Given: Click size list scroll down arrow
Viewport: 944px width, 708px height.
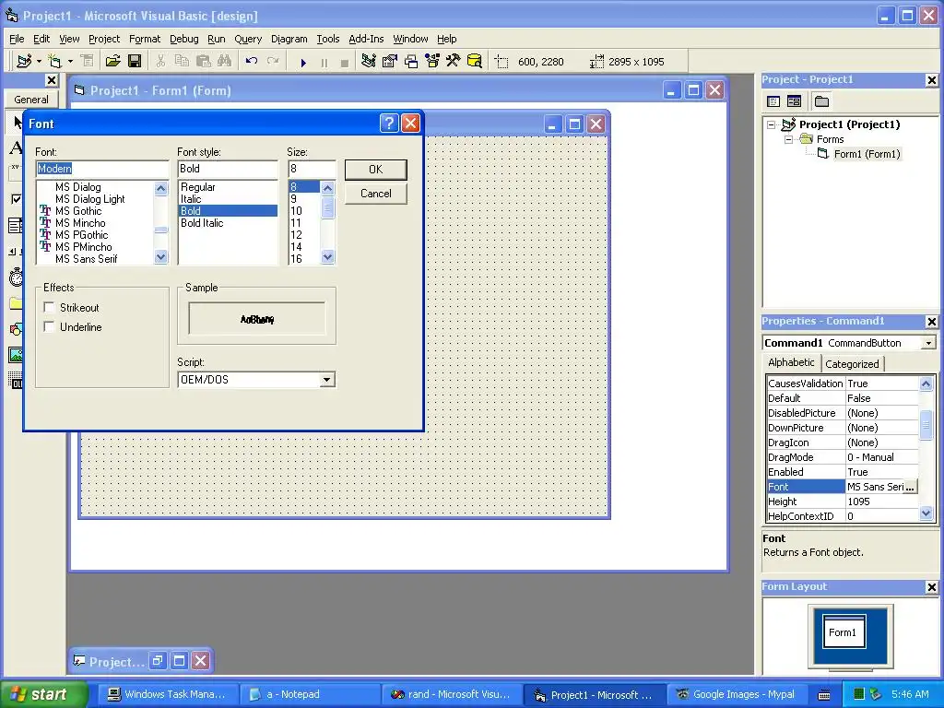Looking at the screenshot, I should tap(327, 257).
